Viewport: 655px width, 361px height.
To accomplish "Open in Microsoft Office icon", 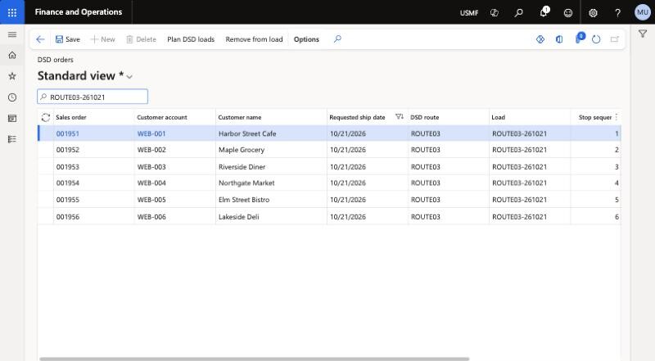I will pos(559,39).
